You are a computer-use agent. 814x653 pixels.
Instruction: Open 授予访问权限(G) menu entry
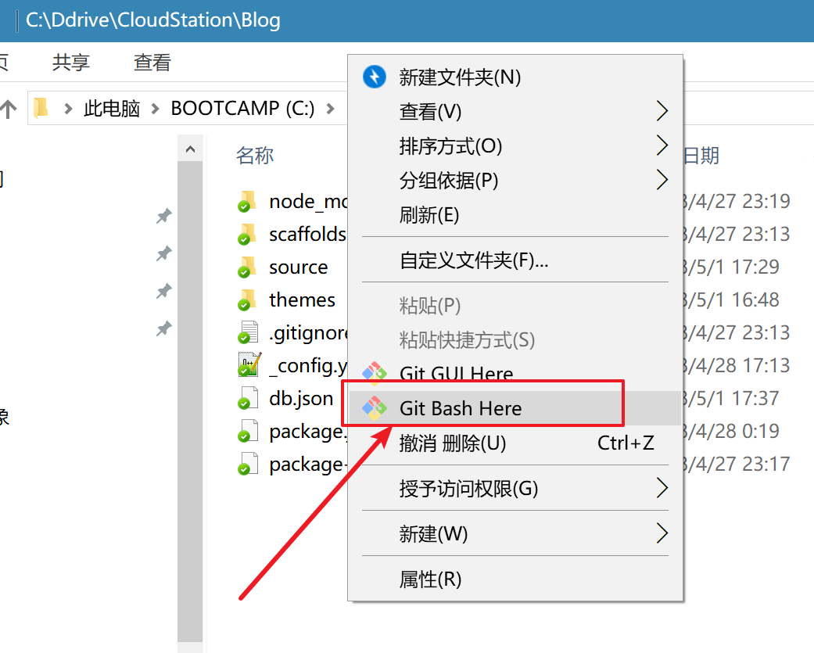(515, 488)
